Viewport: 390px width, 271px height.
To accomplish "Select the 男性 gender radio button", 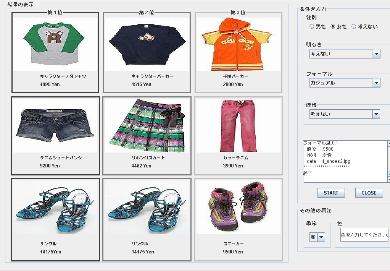I will [312, 26].
